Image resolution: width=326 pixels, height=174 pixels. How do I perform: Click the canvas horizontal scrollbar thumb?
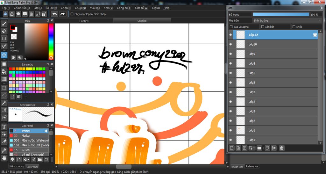pos(124,166)
